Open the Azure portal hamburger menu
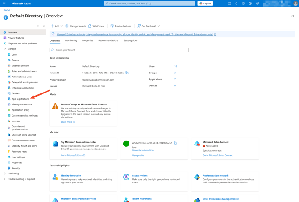 pos(4,4)
